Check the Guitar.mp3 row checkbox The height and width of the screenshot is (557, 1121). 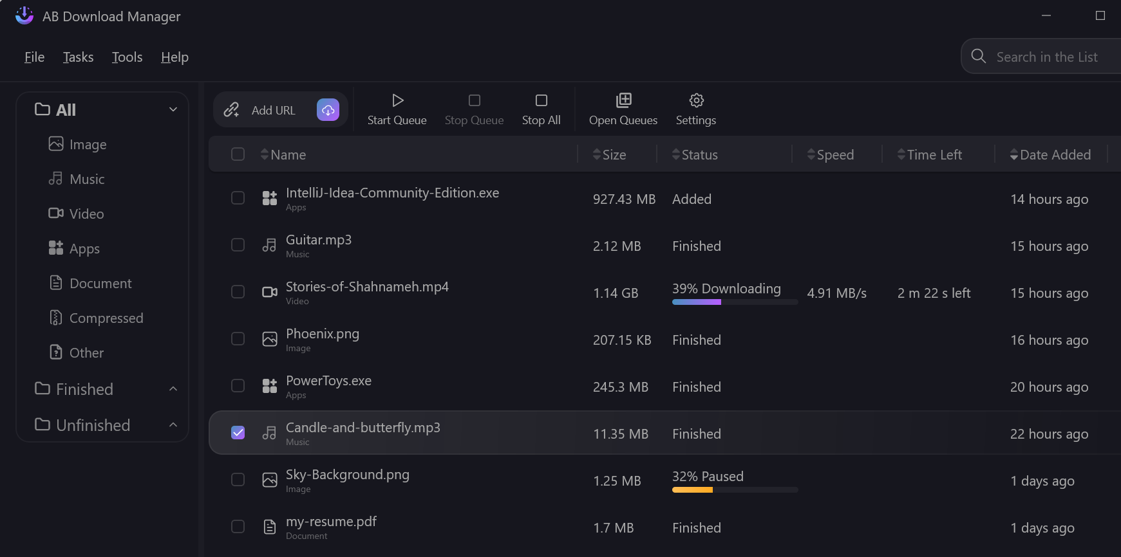tap(238, 245)
